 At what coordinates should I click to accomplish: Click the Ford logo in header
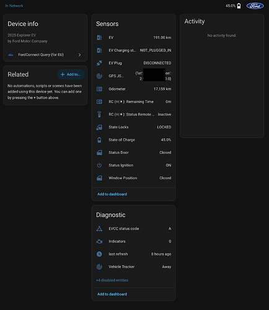point(255,6)
